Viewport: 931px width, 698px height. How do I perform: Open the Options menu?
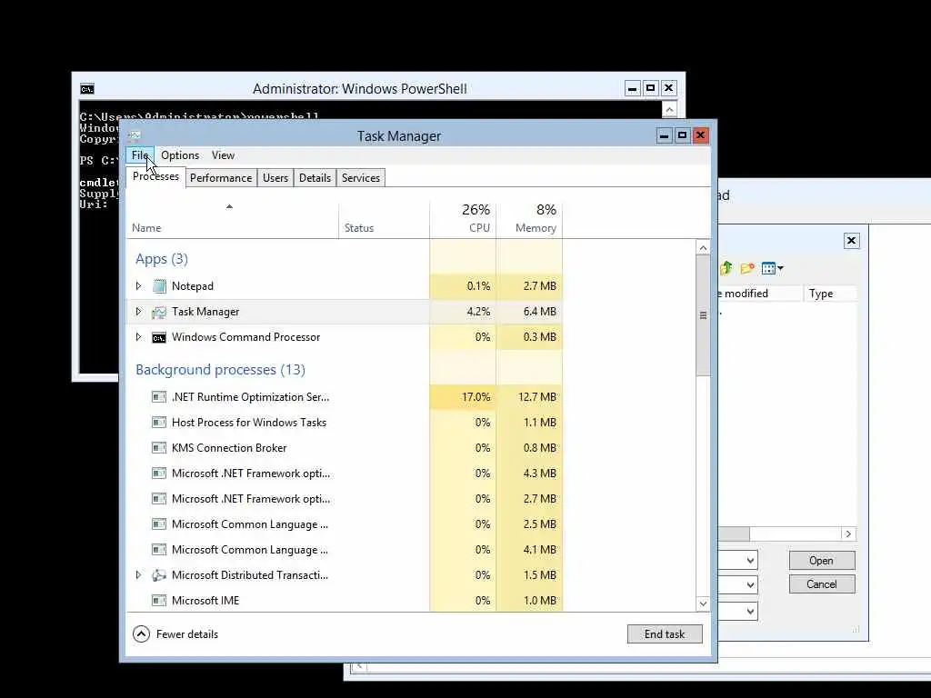click(x=180, y=155)
